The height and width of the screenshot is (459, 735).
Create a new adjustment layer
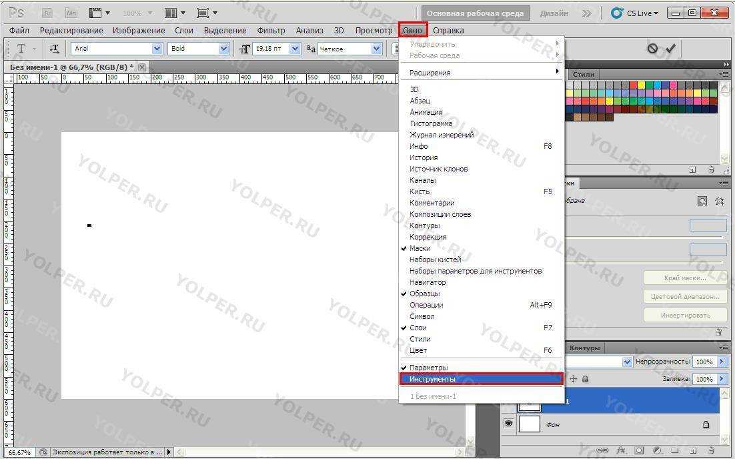tap(657, 450)
